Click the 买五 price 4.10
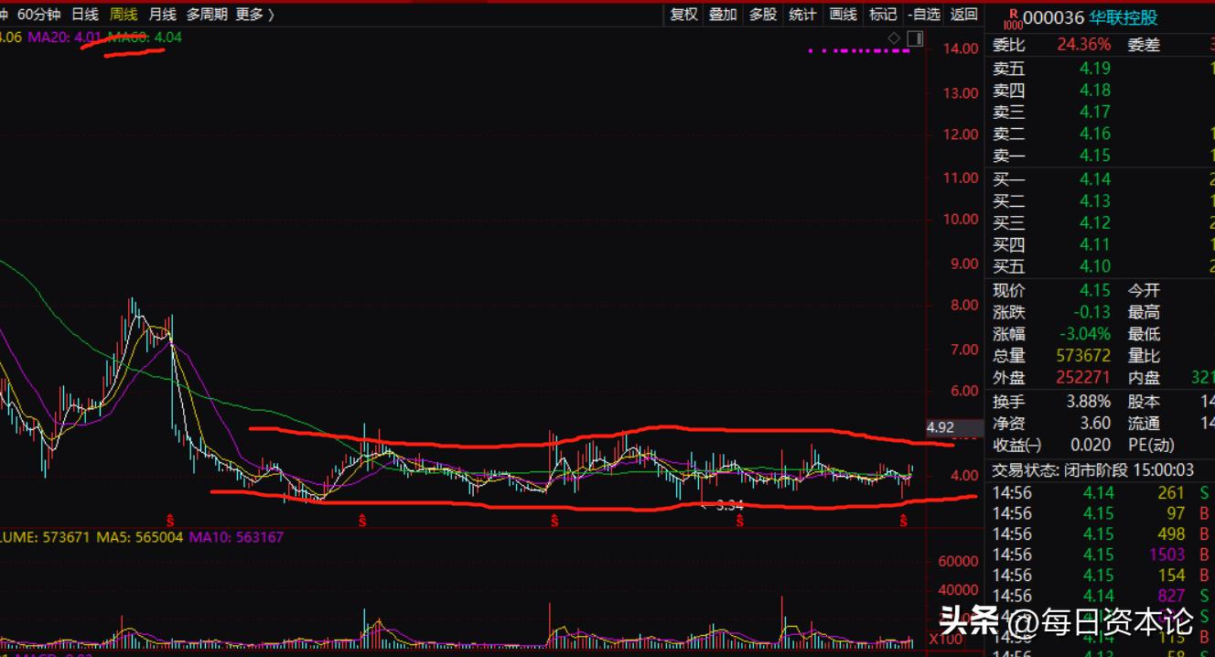 (x=1094, y=266)
